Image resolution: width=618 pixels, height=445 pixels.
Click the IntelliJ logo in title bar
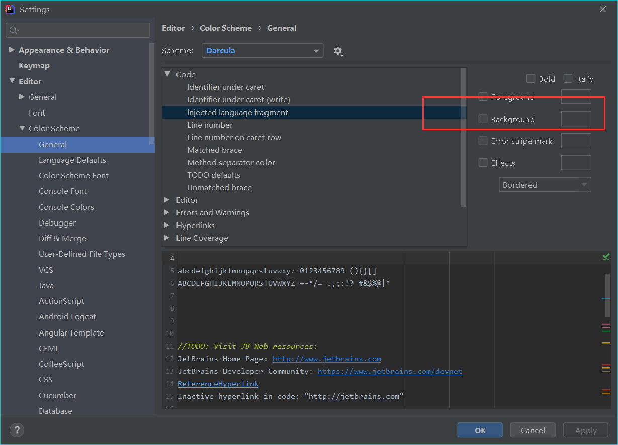(x=10, y=9)
